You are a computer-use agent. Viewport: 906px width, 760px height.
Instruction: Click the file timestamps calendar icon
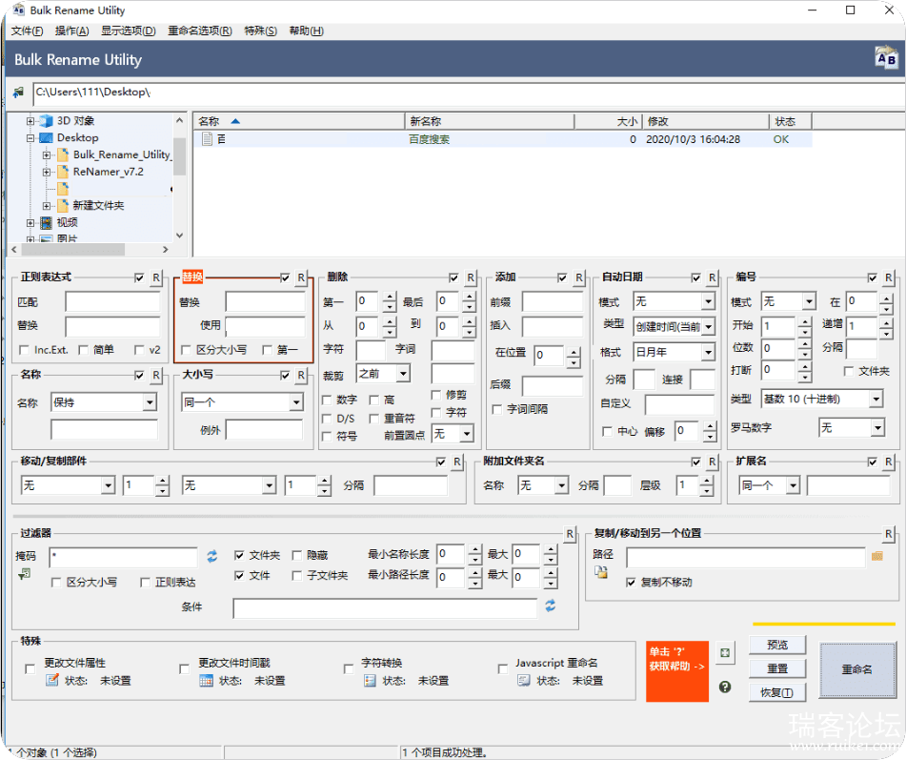pyautogui.click(x=206, y=681)
